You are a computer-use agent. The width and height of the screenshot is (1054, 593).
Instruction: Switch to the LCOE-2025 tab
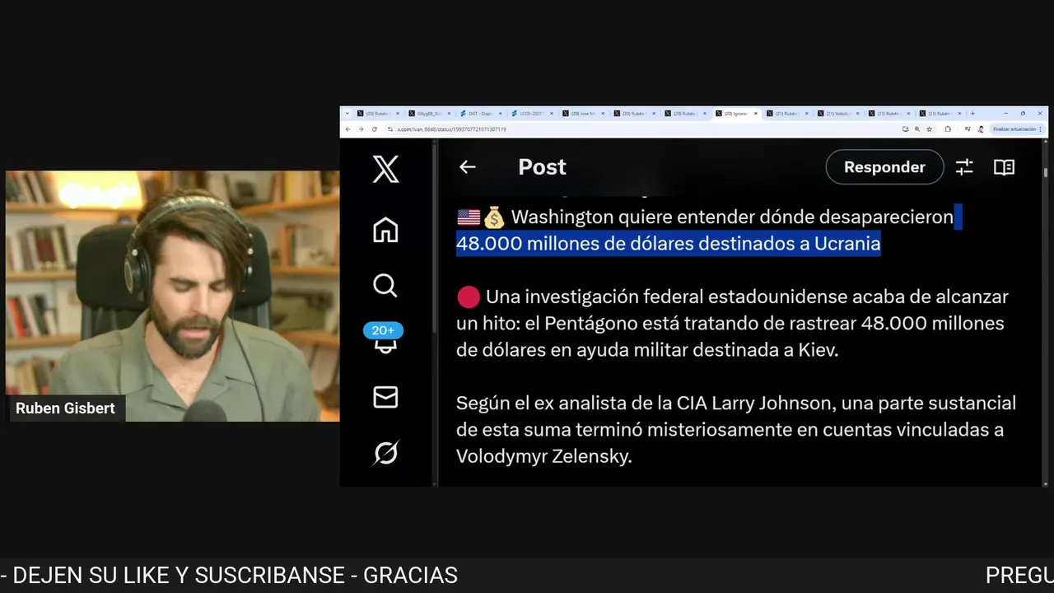point(531,114)
